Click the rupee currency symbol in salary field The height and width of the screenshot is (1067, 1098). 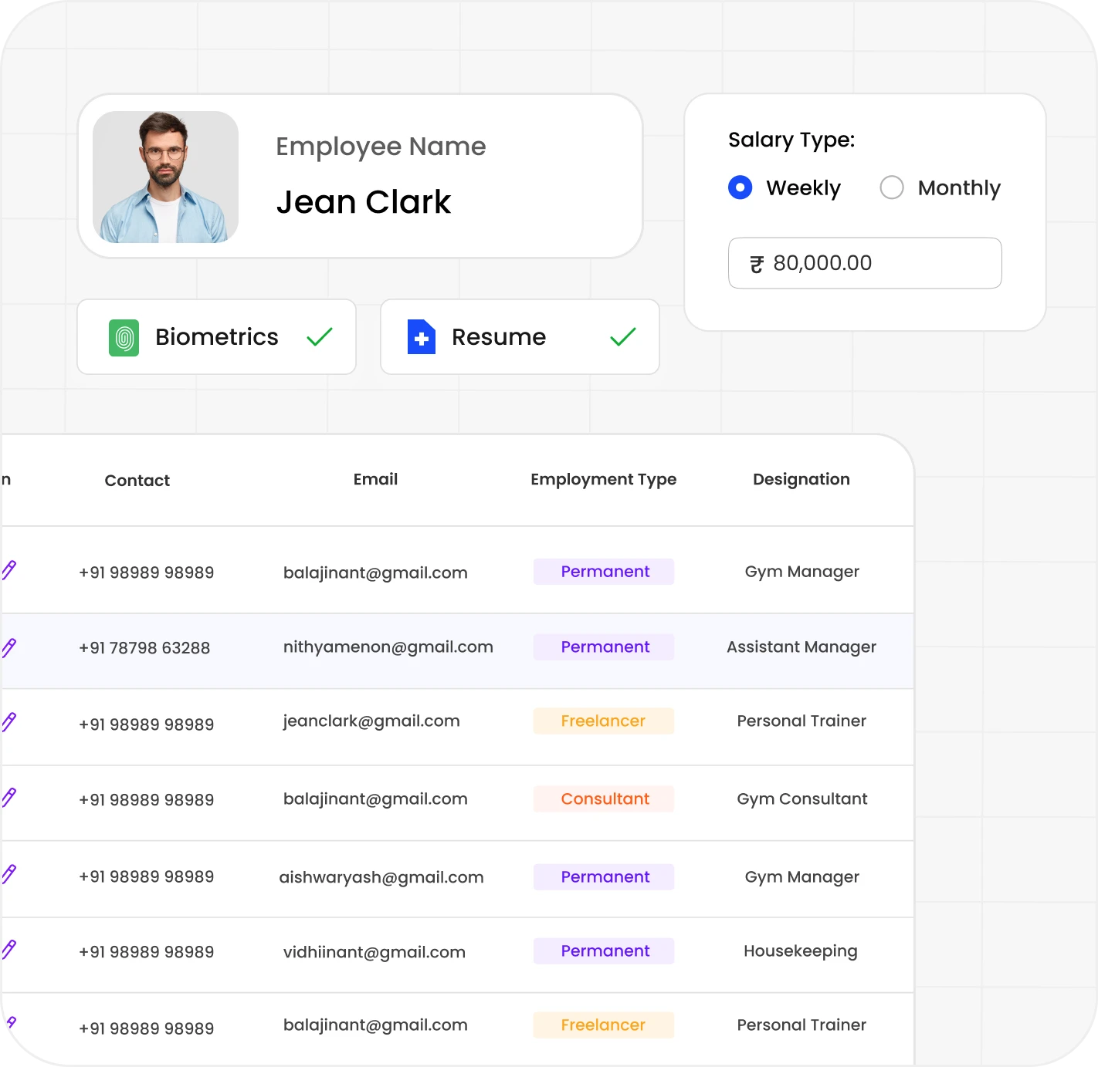(x=757, y=264)
